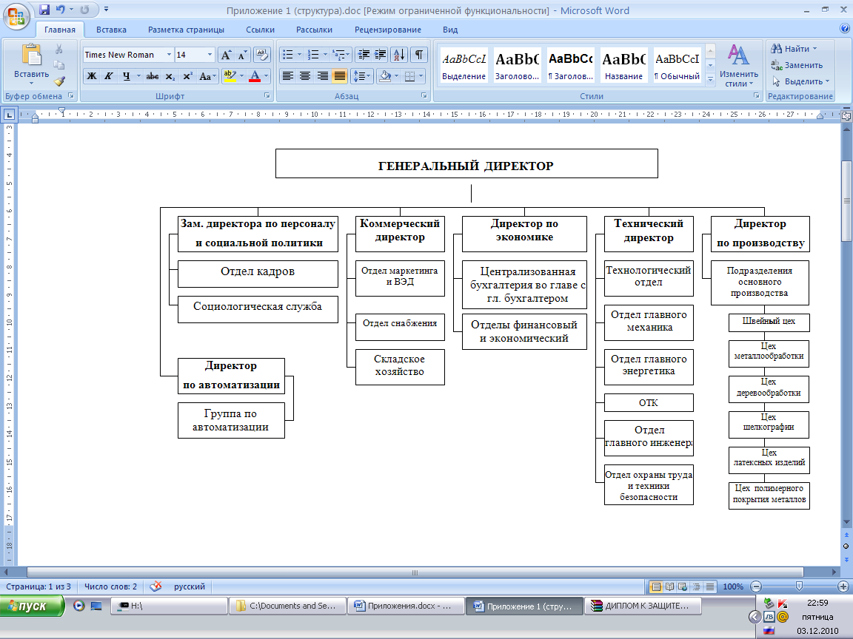Open the Разметка страницы tab
The image size is (853, 639).
[186, 30]
